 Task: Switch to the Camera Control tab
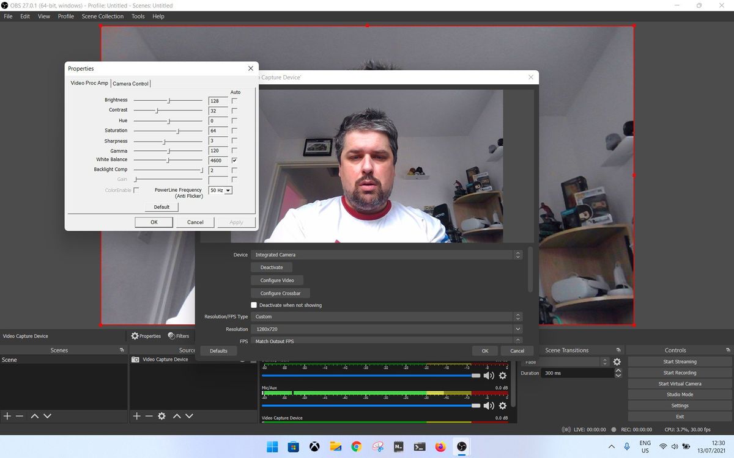point(130,83)
